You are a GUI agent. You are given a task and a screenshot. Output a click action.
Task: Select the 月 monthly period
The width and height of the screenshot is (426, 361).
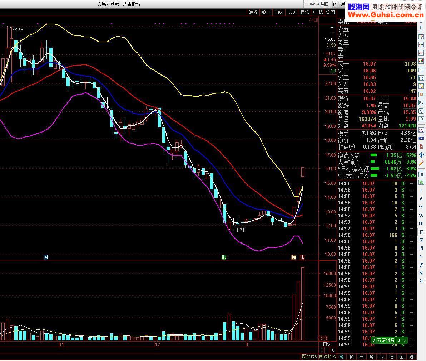pos(421,248)
